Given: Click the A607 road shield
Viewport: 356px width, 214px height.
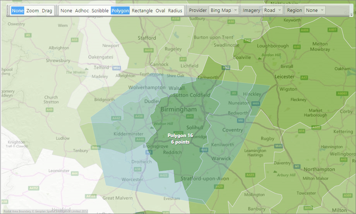Looking at the screenshot, I should (333, 30).
